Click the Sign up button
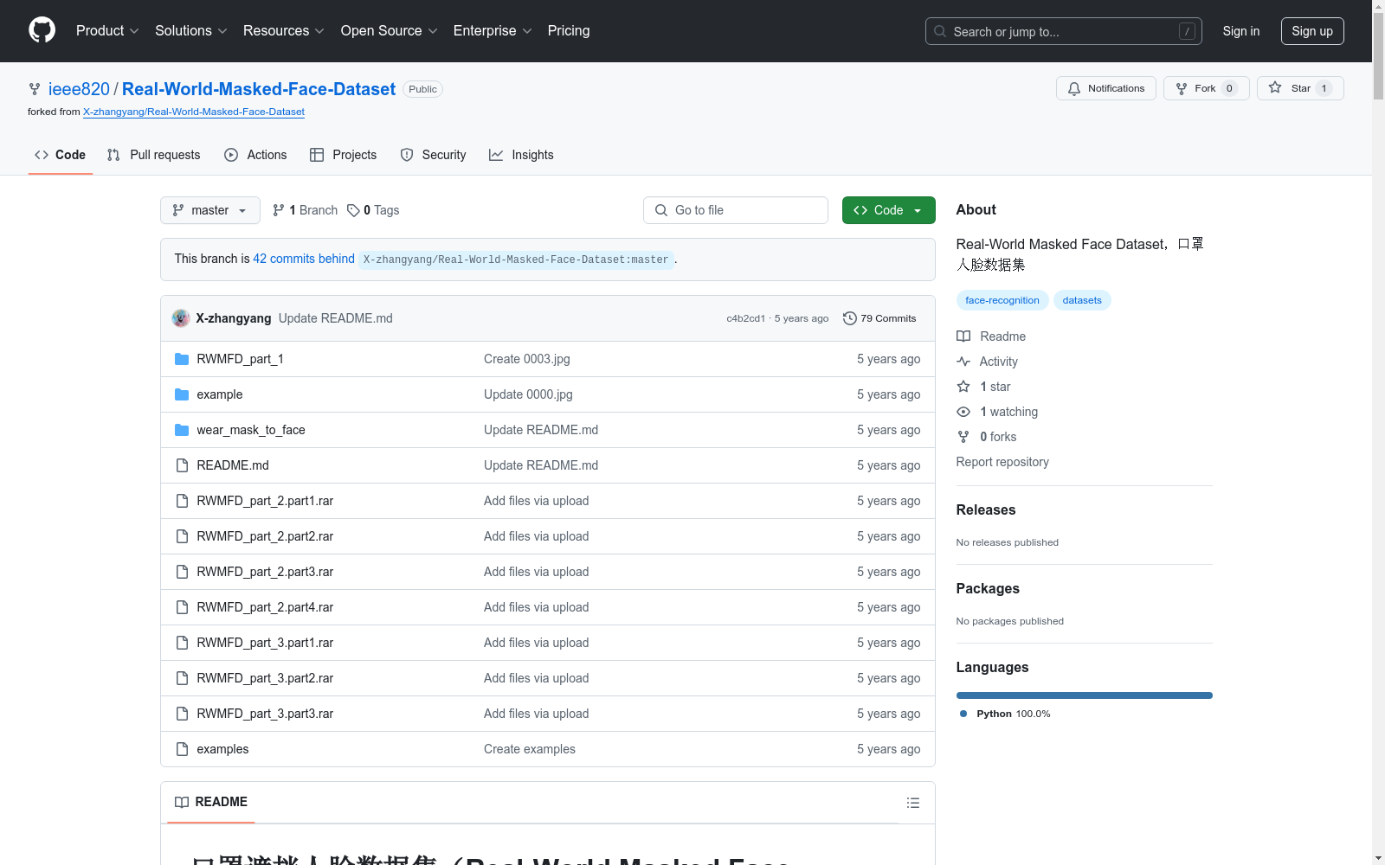 click(1312, 31)
